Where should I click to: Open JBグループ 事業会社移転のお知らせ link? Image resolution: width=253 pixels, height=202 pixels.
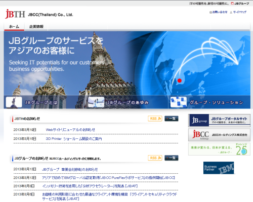point(70,169)
